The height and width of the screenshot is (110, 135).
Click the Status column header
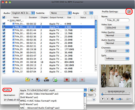pyautogui.click(x=83, y=18)
